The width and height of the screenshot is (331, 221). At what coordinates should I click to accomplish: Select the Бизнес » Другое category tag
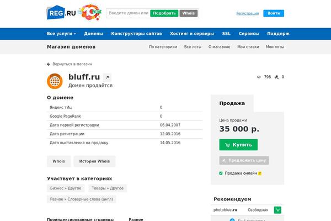tap(66, 188)
